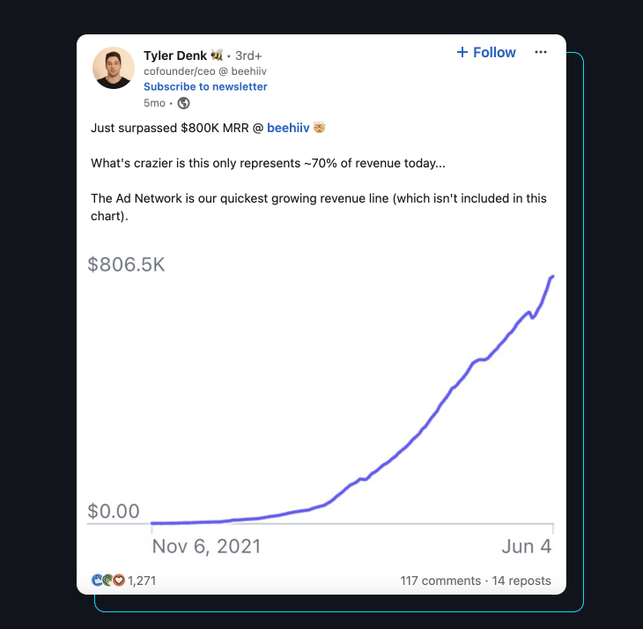Open the blue beehiiv mention link
This screenshot has height=629, width=643.
click(288, 128)
